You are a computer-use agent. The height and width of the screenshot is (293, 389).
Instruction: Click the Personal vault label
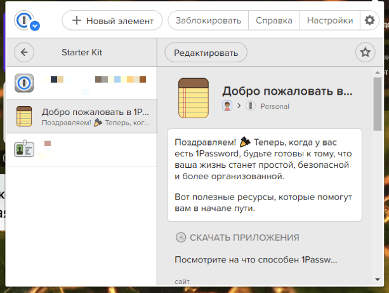tap(275, 106)
